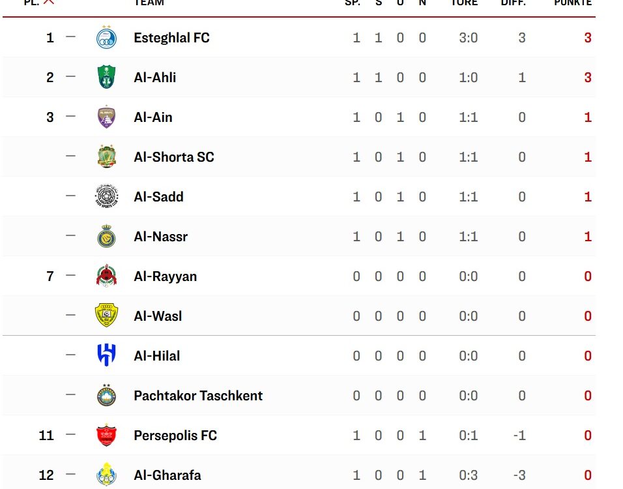Screen dimensions: 623x489
Task: Open the Pachtakor Taschkent team link
Action: (x=198, y=396)
